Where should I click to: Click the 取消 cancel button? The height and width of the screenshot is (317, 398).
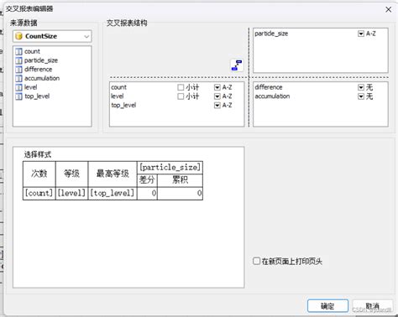pyautogui.click(x=373, y=306)
